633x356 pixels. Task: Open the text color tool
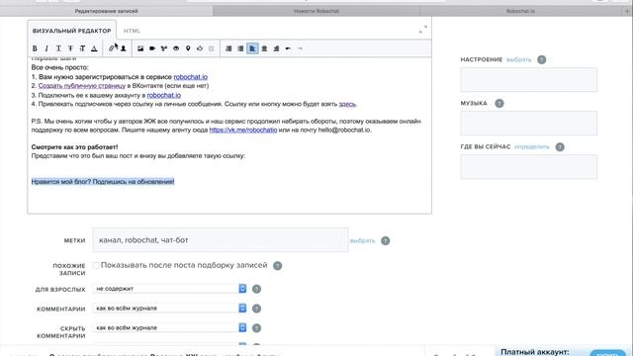coord(94,48)
